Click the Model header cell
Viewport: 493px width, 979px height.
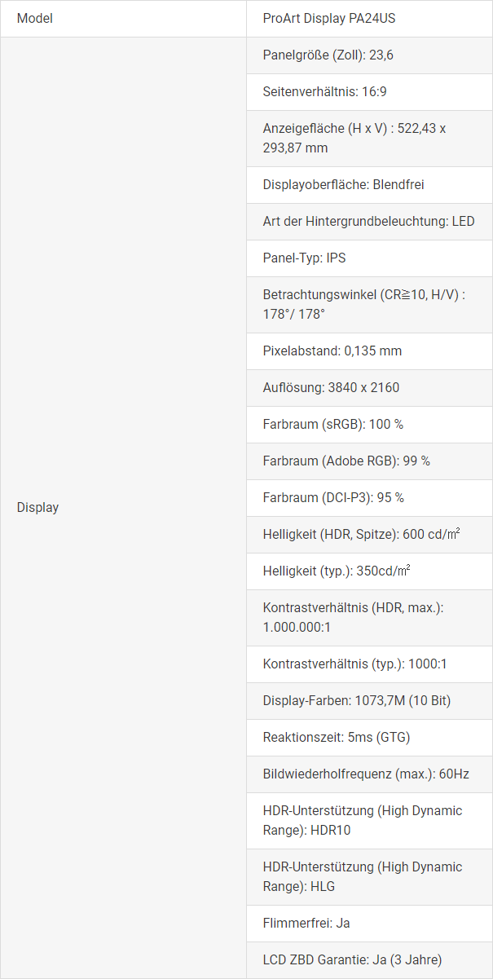point(35,18)
